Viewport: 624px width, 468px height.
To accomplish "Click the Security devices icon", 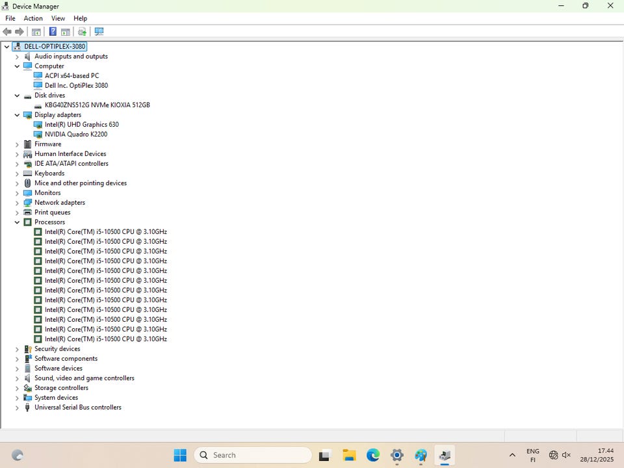I will point(27,349).
